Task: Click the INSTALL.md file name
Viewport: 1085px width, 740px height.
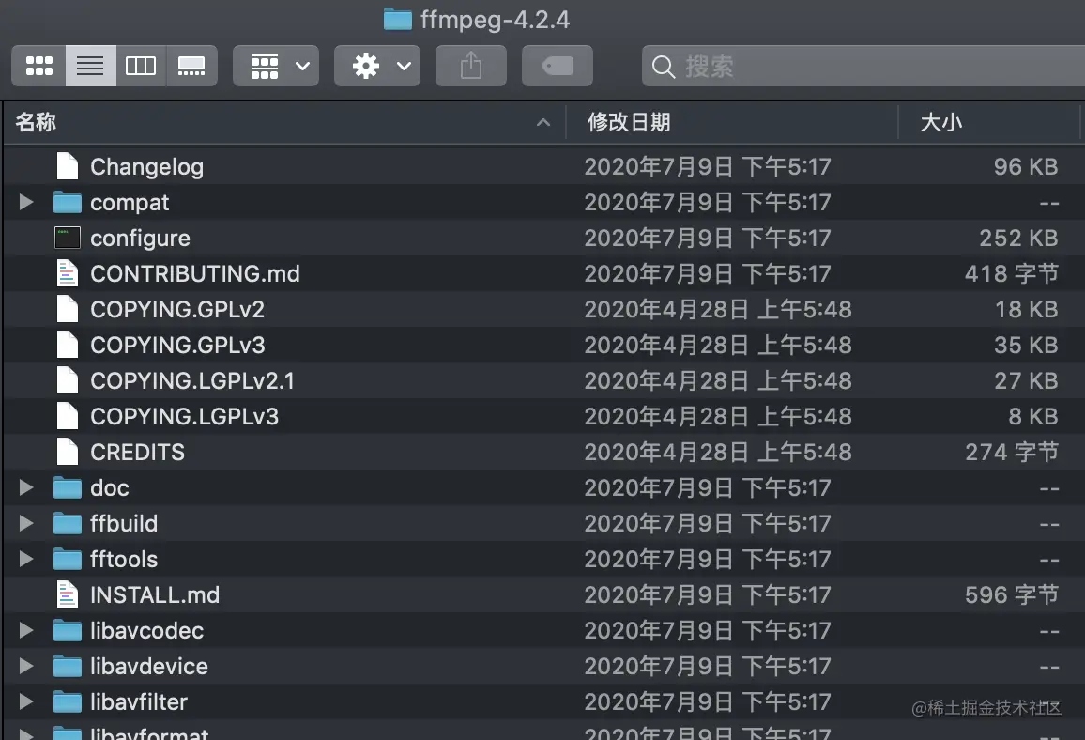Action: 155,594
